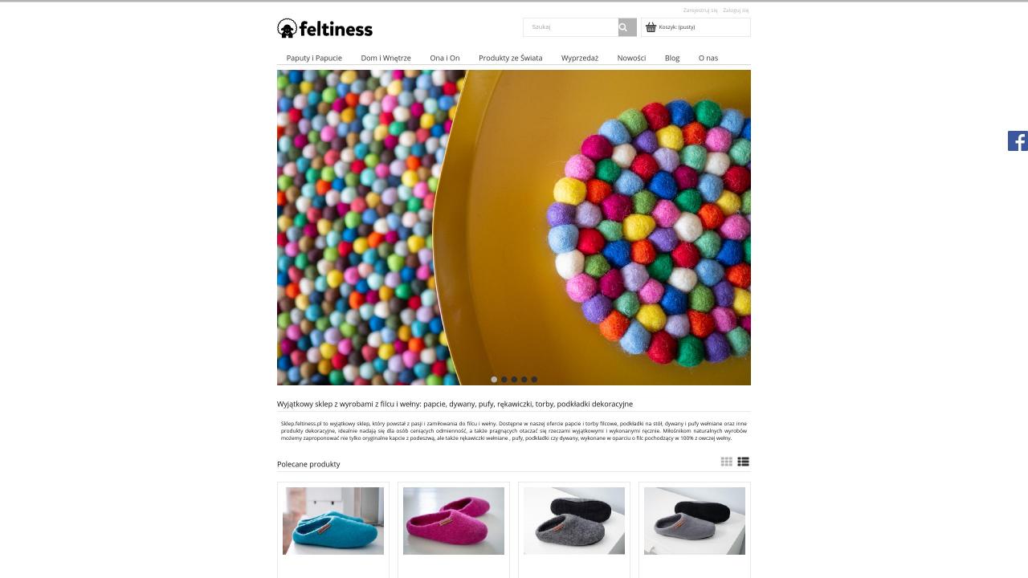Screen dimensions: 1028x578
Task: Click the Zaloguj się link
Action: [x=736, y=10]
